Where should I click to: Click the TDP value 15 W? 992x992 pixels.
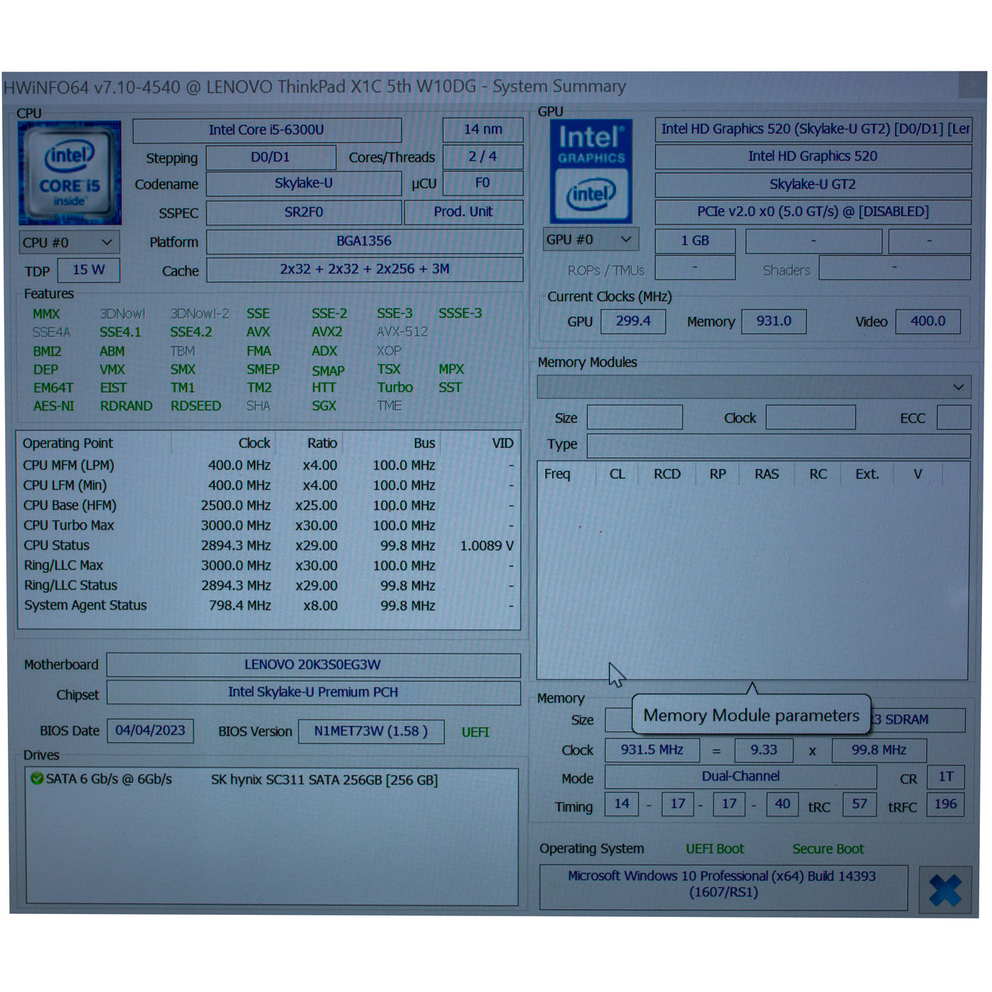[89, 270]
